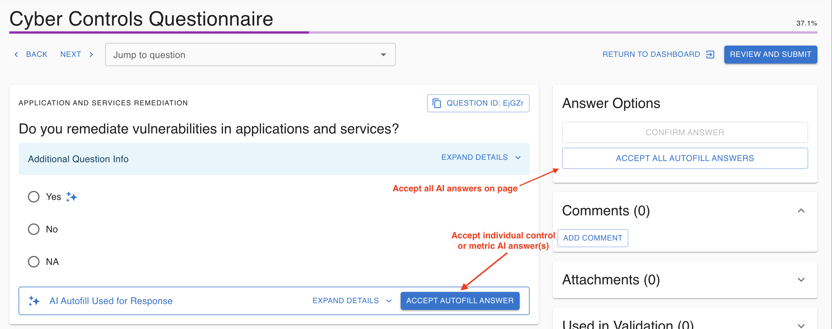
Task: Click the exit icon after Return to Dashboard
Action: 710,55
